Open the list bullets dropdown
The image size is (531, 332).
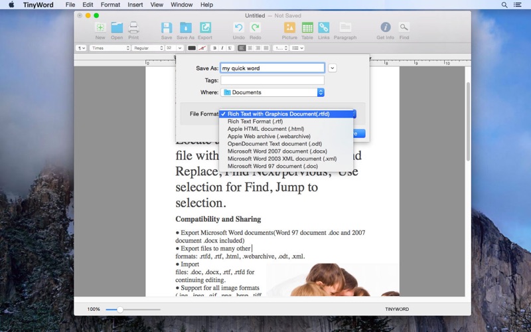click(x=297, y=48)
